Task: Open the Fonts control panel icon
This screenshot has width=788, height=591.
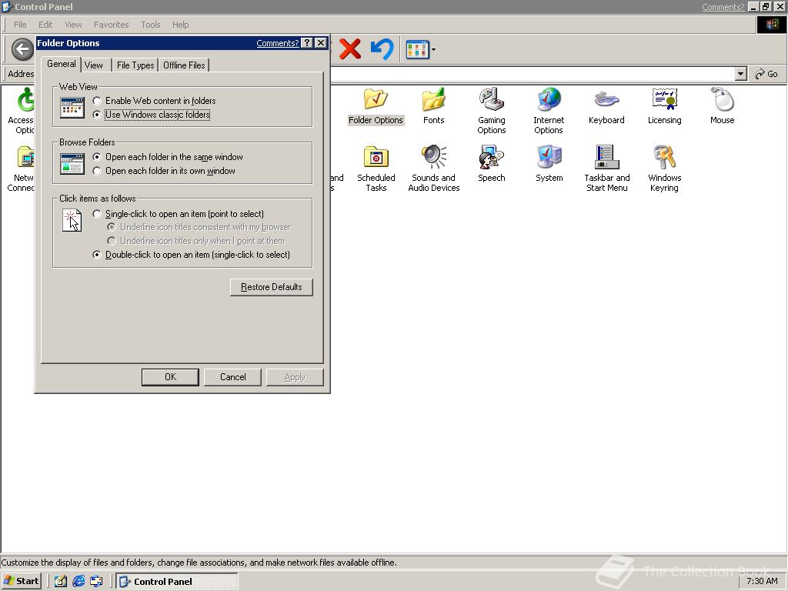Action: click(x=433, y=106)
